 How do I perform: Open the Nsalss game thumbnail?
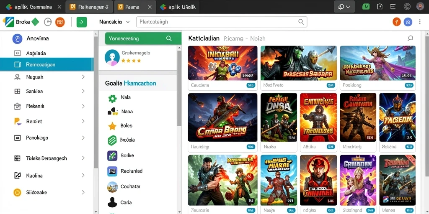(279, 117)
